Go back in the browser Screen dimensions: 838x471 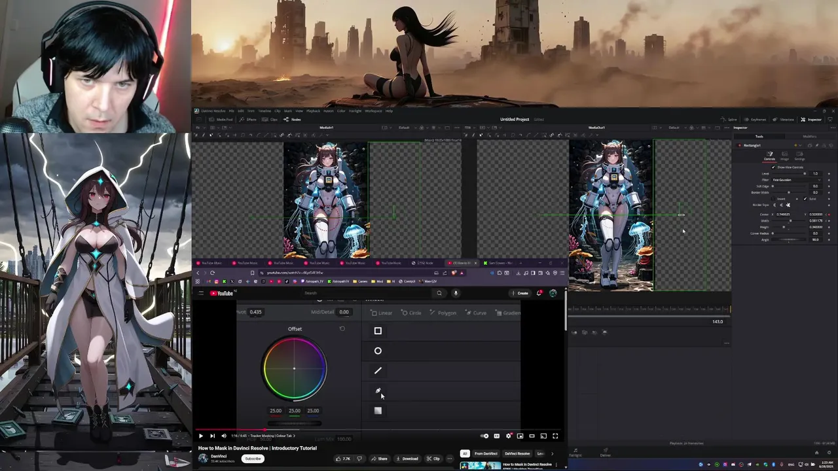(x=198, y=273)
